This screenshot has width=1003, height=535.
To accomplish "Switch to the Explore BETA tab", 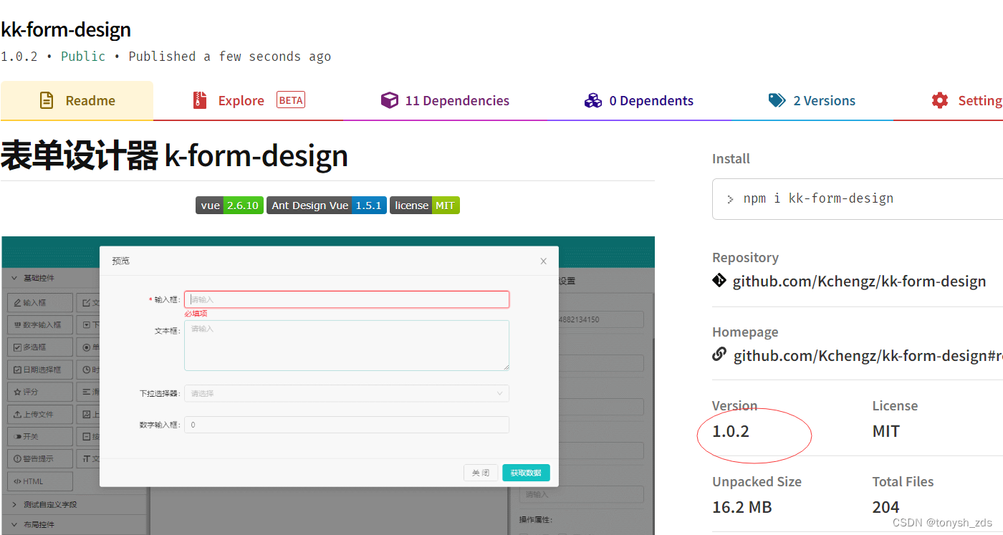I will 248,100.
